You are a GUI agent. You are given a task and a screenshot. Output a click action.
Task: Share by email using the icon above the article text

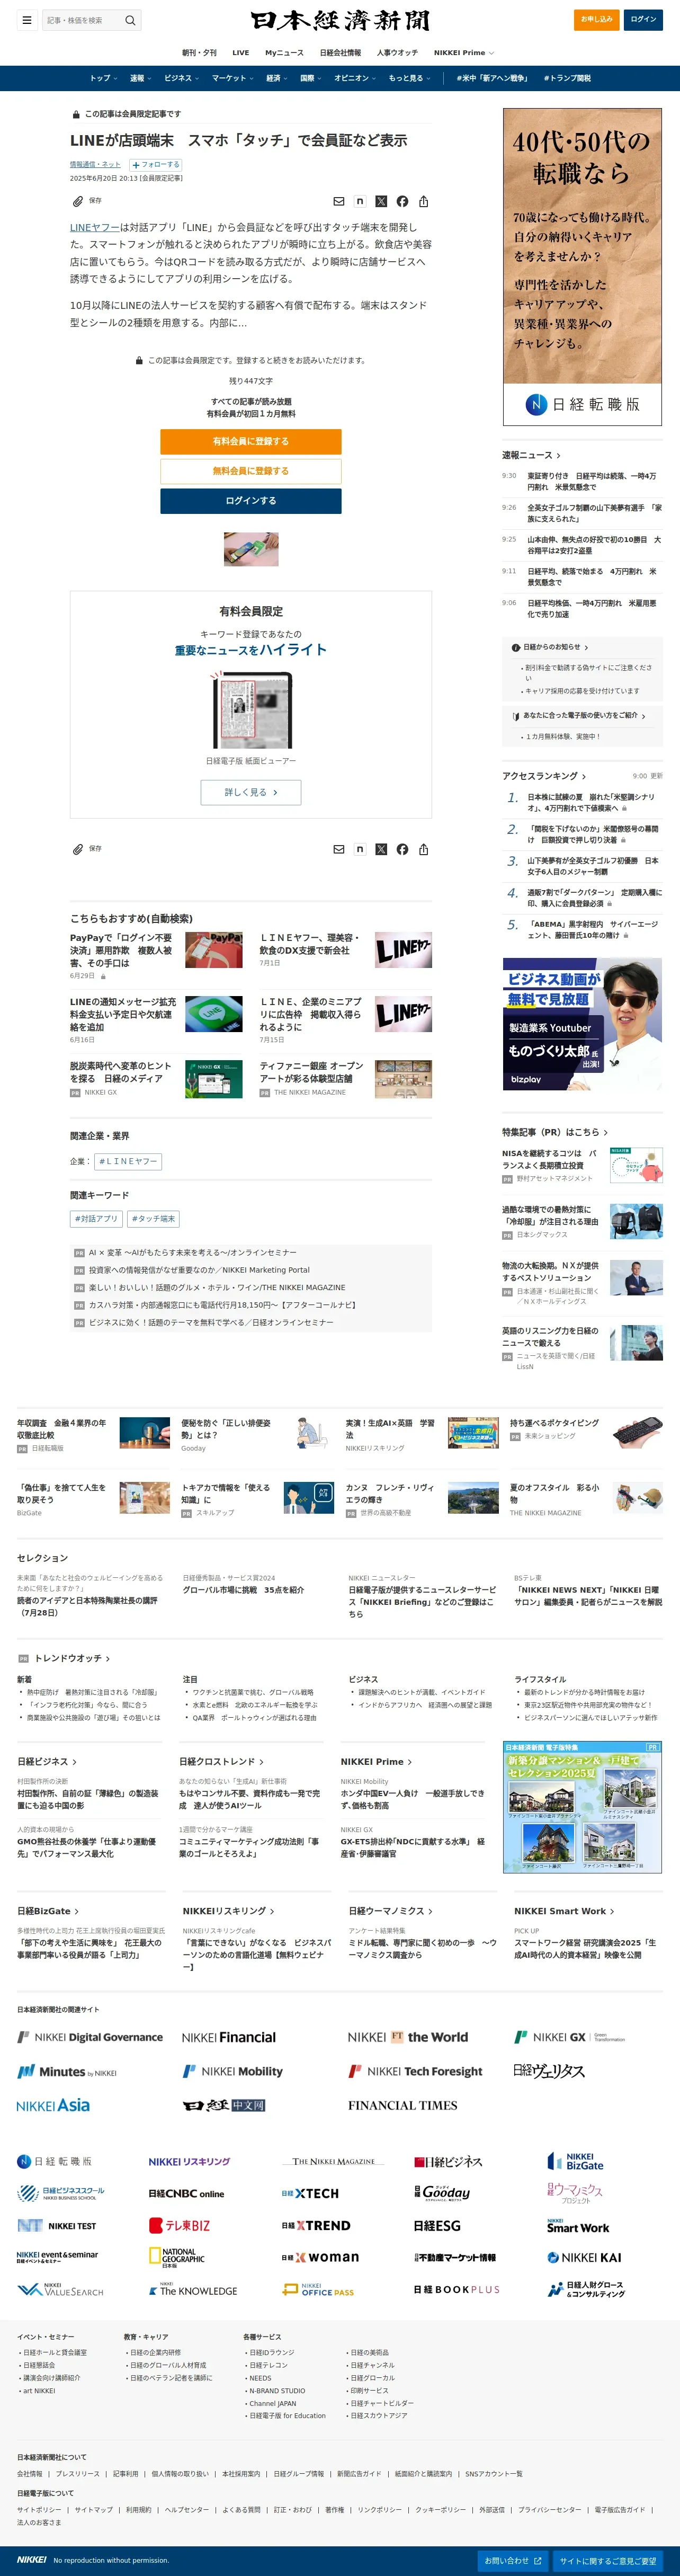[x=339, y=201]
